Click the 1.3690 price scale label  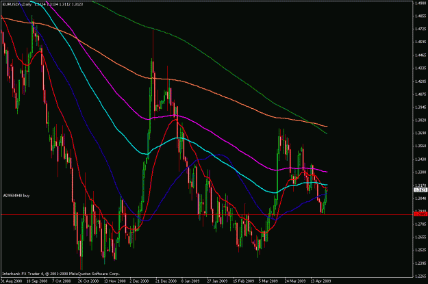[420, 133]
